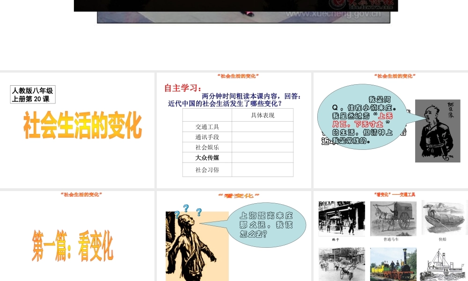Viewport: 468px width, 281px height.
Task: Click the red italic 看变化 slide header
Action: pyautogui.click(x=239, y=196)
